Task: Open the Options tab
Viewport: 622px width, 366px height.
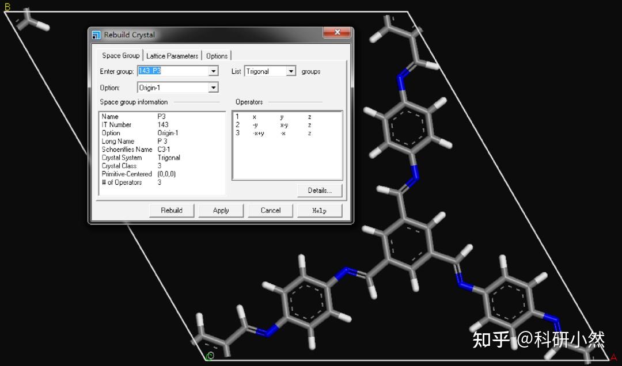Action: (217, 55)
